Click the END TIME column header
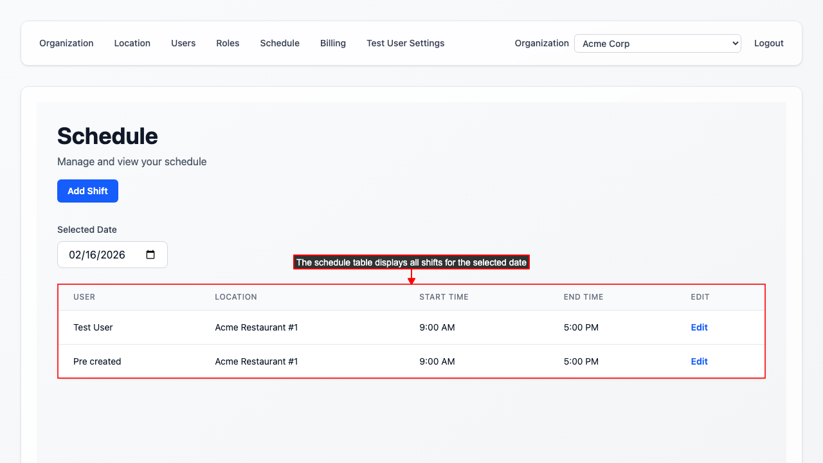 pyautogui.click(x=583, y=297)
